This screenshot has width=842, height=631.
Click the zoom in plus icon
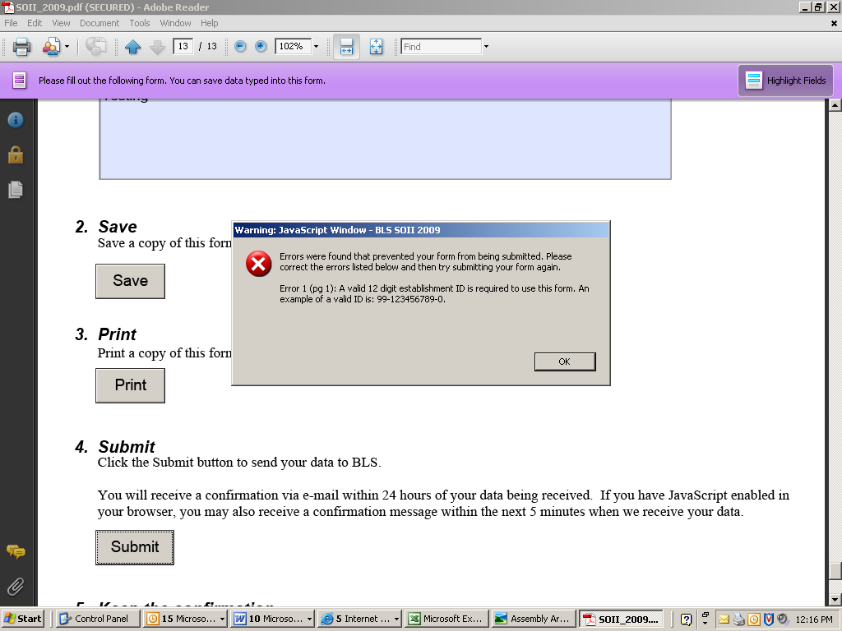261,47
